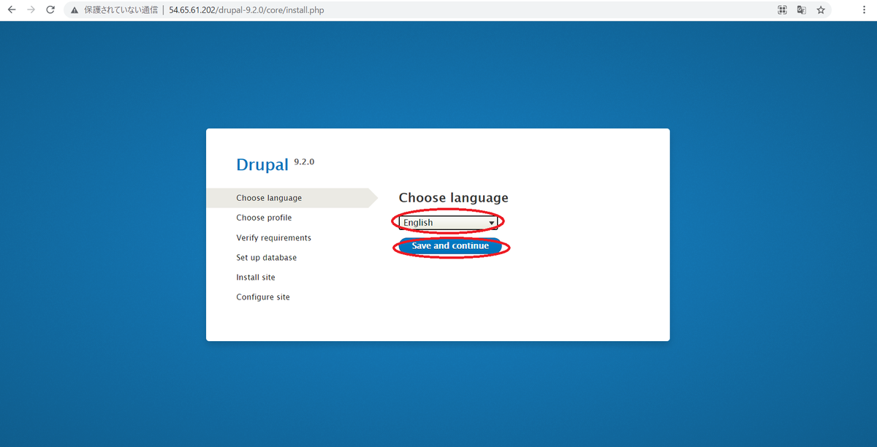Select the Choose profile step
The height and width of the screenshot is (447, 877).
point(264,218)
